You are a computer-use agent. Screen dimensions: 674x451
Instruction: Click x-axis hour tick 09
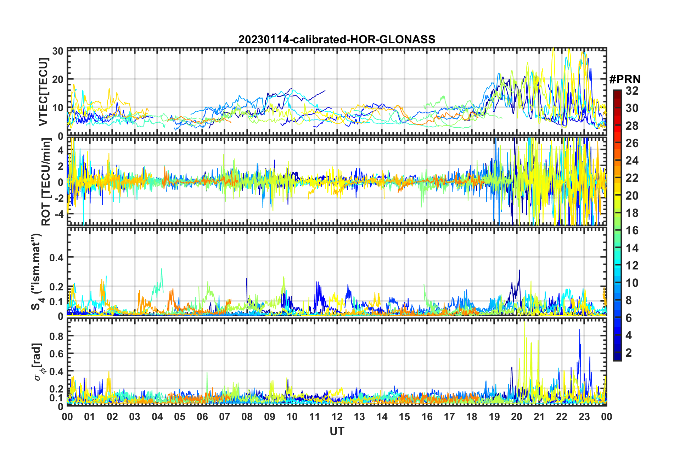point(270,417)
